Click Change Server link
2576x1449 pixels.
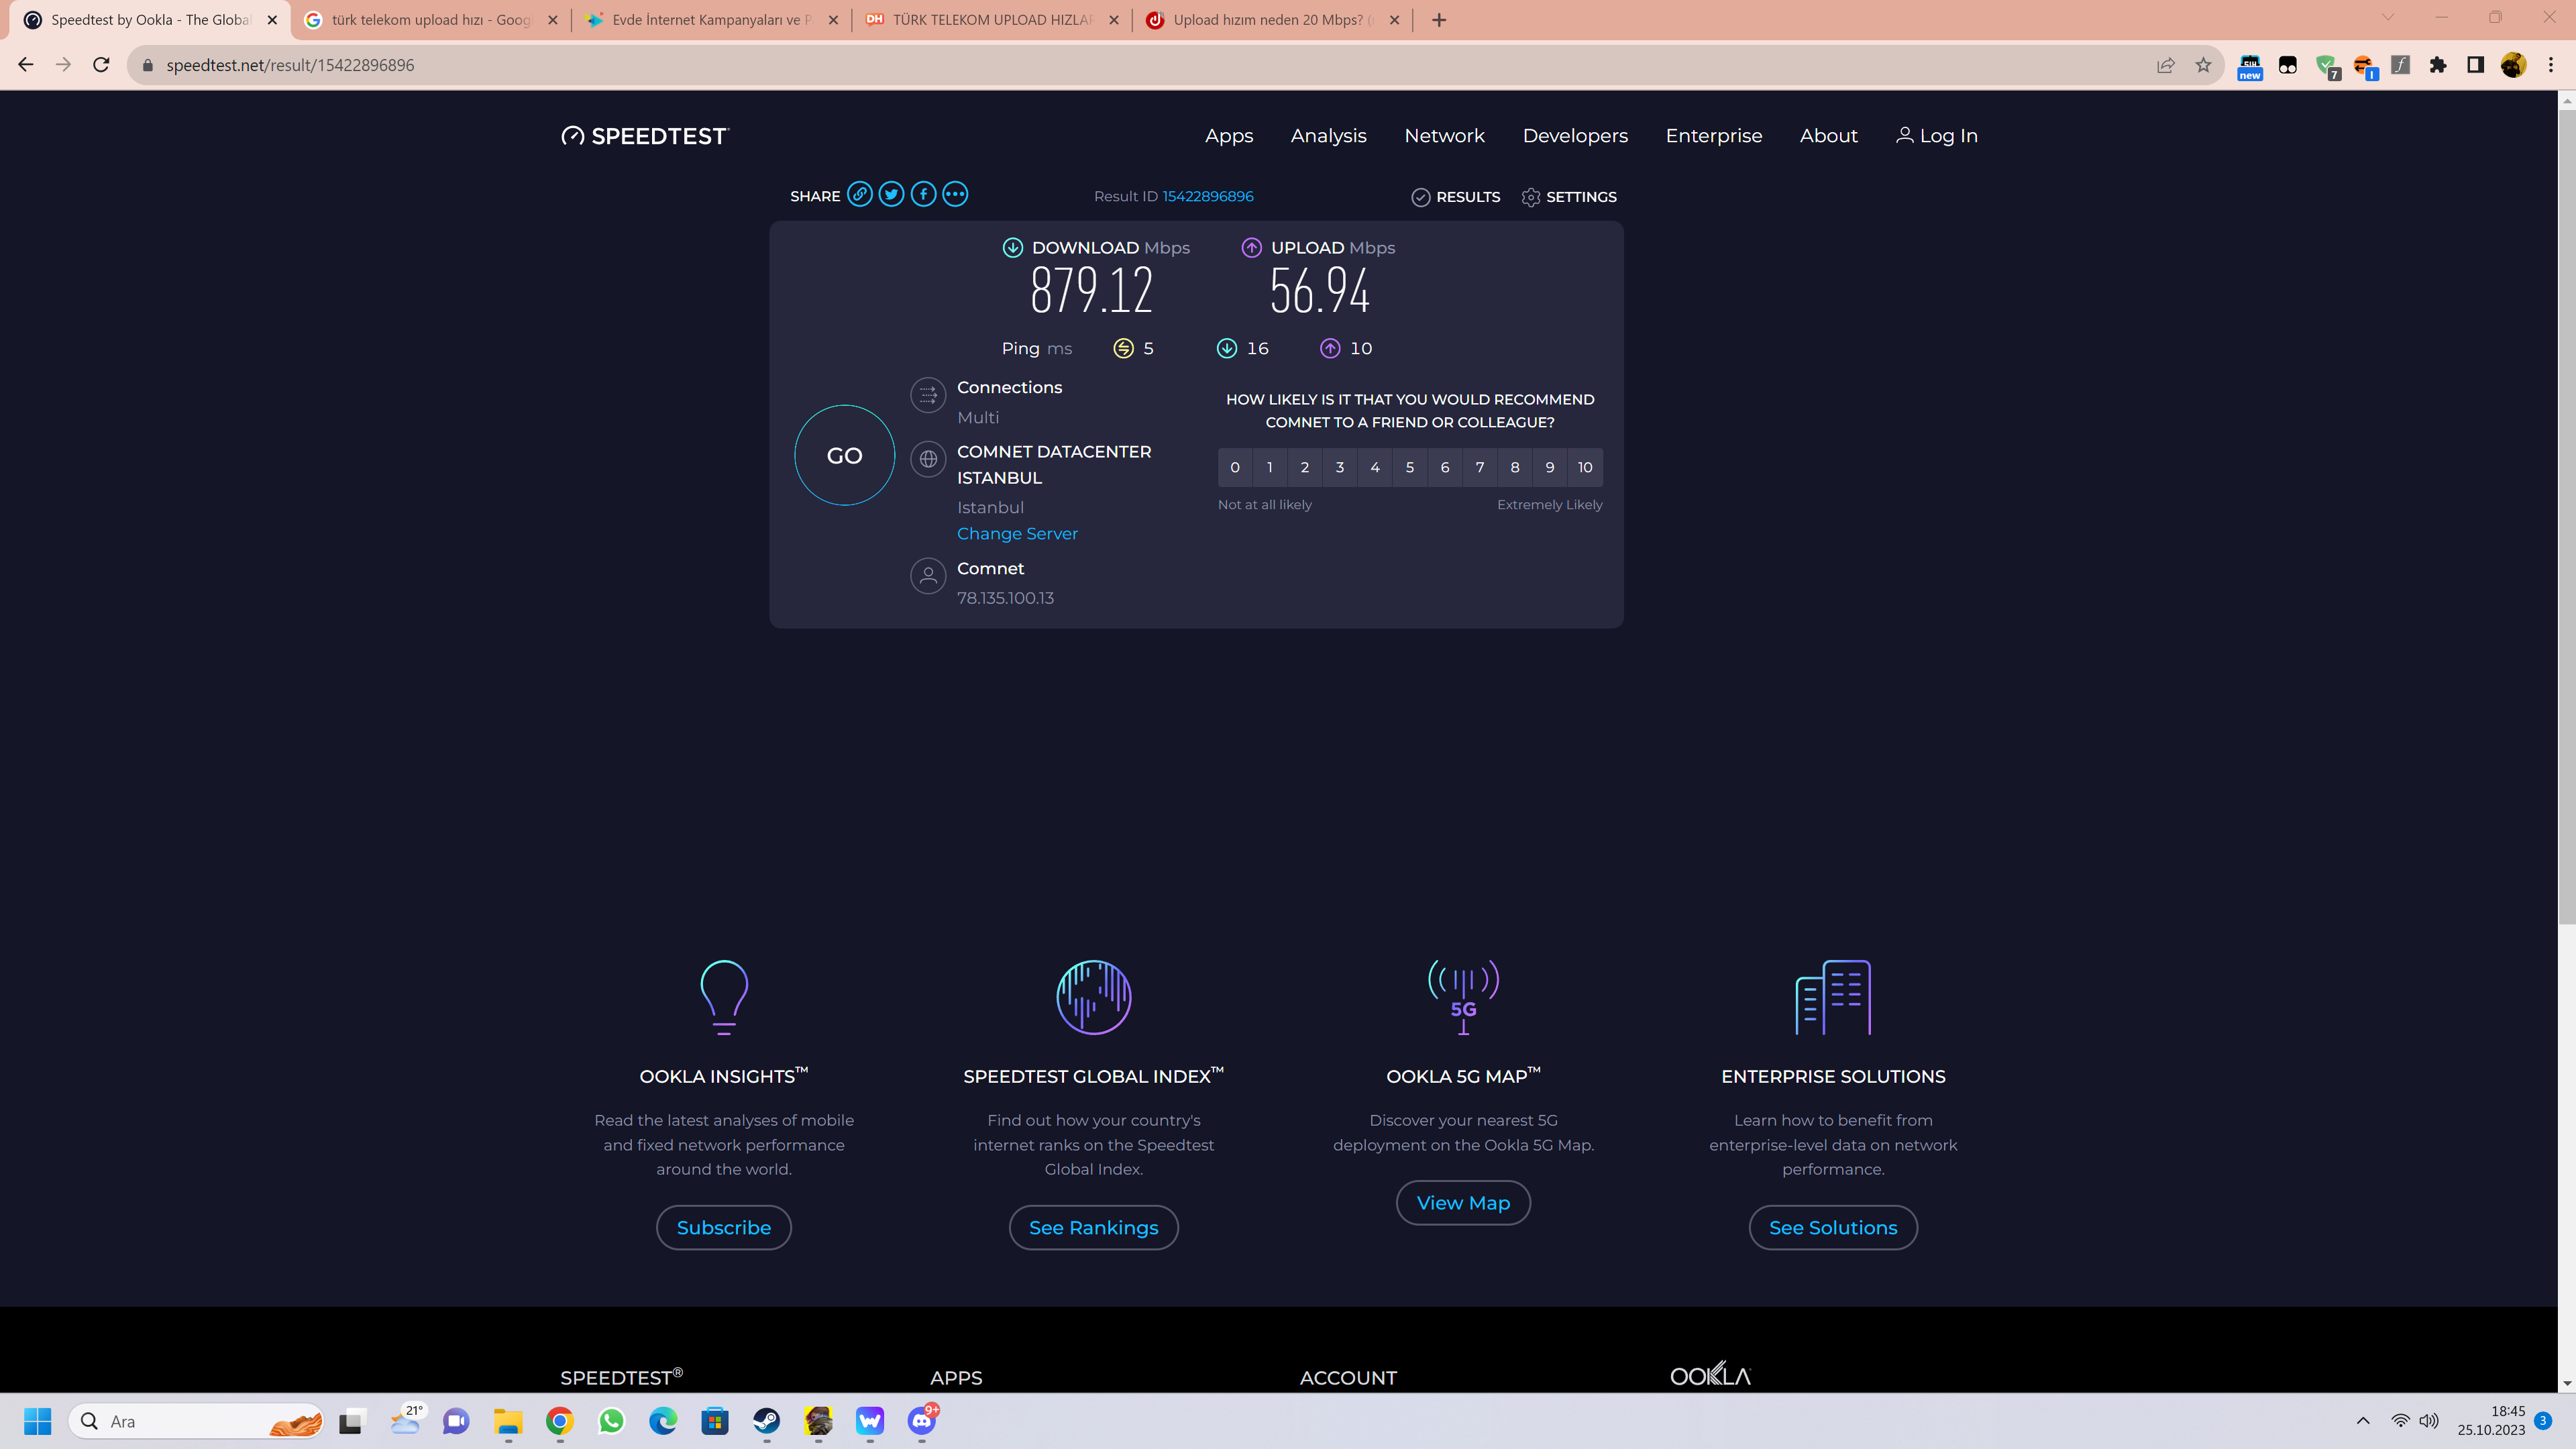1017,534
